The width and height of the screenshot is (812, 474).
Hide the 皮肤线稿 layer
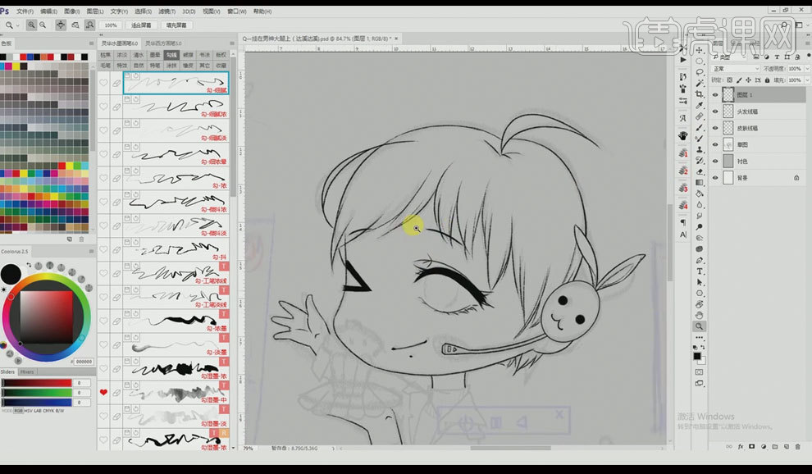(x=715, y=128)
